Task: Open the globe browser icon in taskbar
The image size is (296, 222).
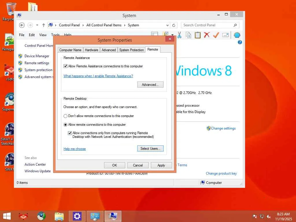Action: click(41, 216)
